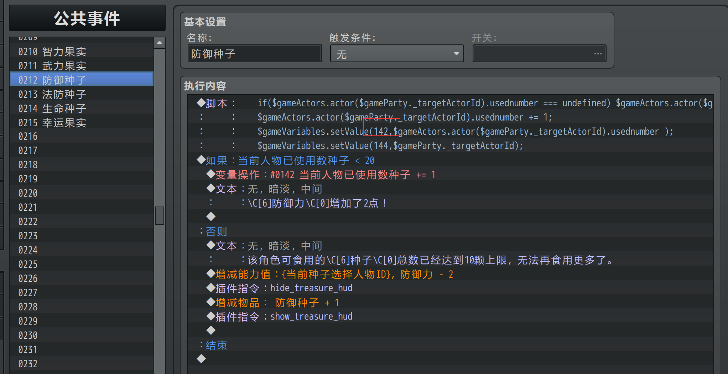The height and width of the screenshot is (374, 728).
Task: Select common event 0210 智力果实
Action: tap(82, 52)
